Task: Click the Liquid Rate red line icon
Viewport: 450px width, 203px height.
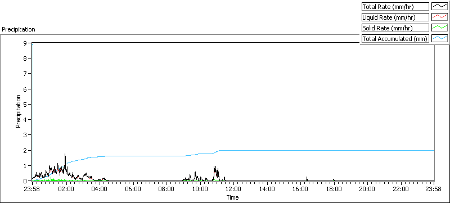Action: (439, 17)
